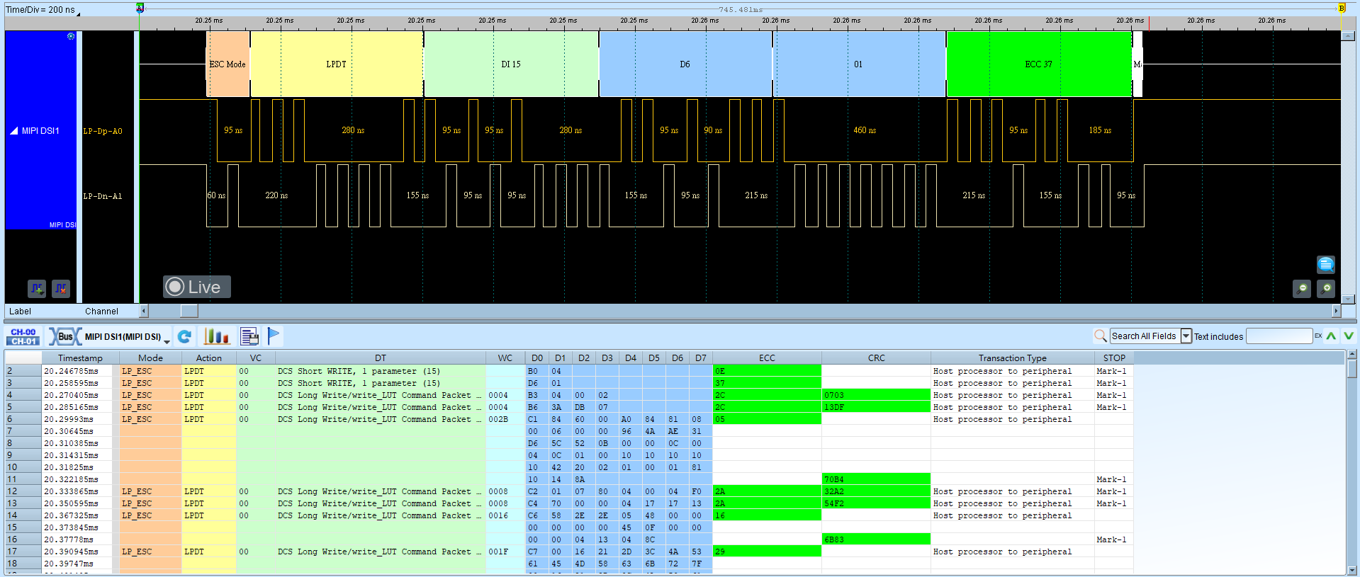Click the Mode column header
This screenshot has height=577, width=1360.
150,358
